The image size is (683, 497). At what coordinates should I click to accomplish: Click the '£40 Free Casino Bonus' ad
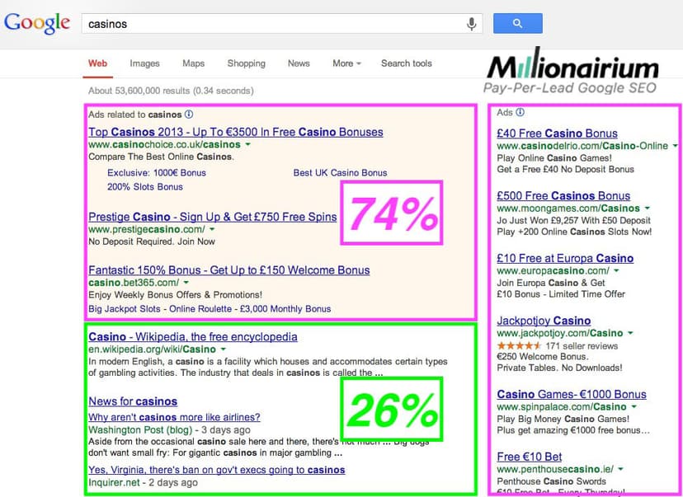coord(557,133)
